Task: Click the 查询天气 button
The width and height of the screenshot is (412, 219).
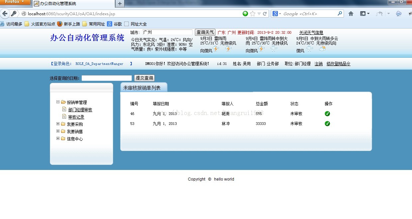Action: [x=205, y=32]
